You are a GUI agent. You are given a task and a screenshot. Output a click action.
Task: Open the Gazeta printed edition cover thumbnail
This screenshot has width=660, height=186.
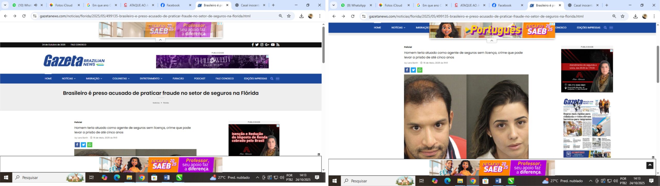pos(587,128)
